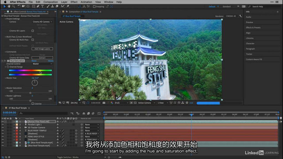Open the magnification 84.3% dropdown
Viewport: 283px width, 159px height.
(x=76, y=103)
